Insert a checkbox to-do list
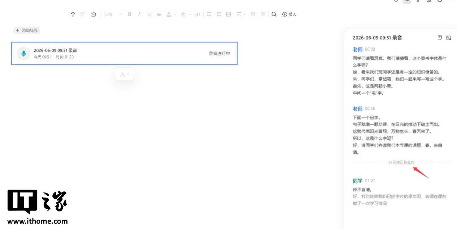This screenshot has width=457, height=229. click(x=228, y=14)
